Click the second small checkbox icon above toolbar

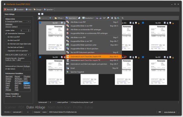42,14
